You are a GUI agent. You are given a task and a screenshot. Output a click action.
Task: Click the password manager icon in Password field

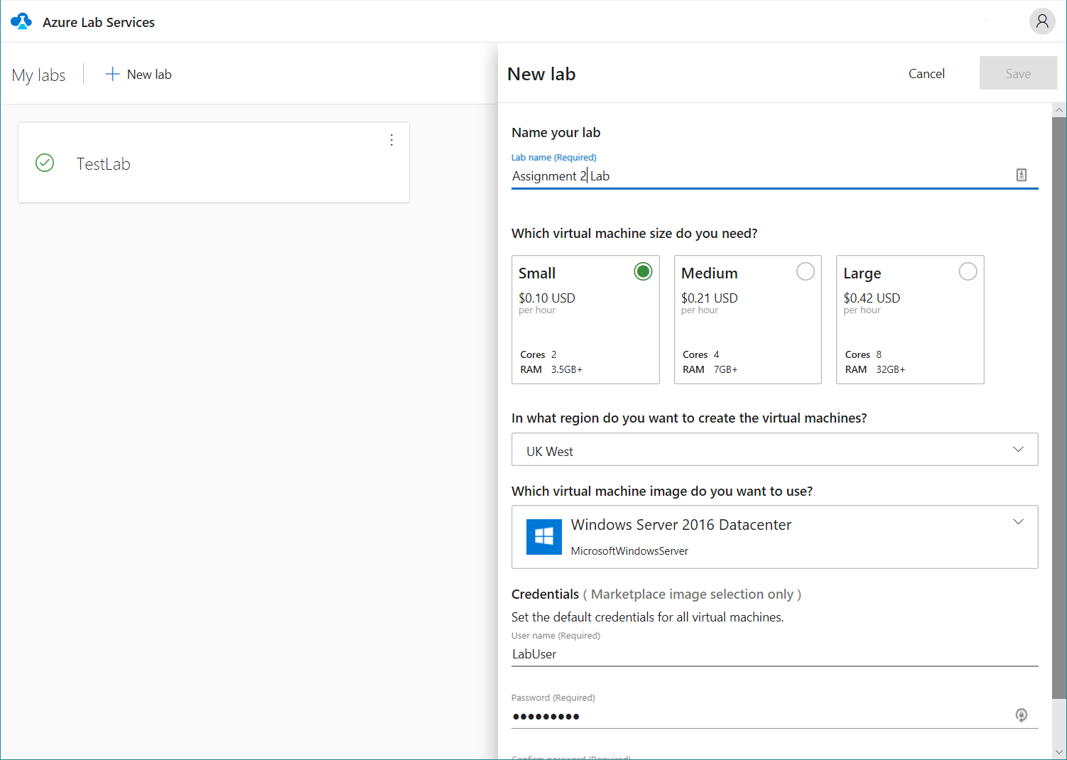(1022, 715)
